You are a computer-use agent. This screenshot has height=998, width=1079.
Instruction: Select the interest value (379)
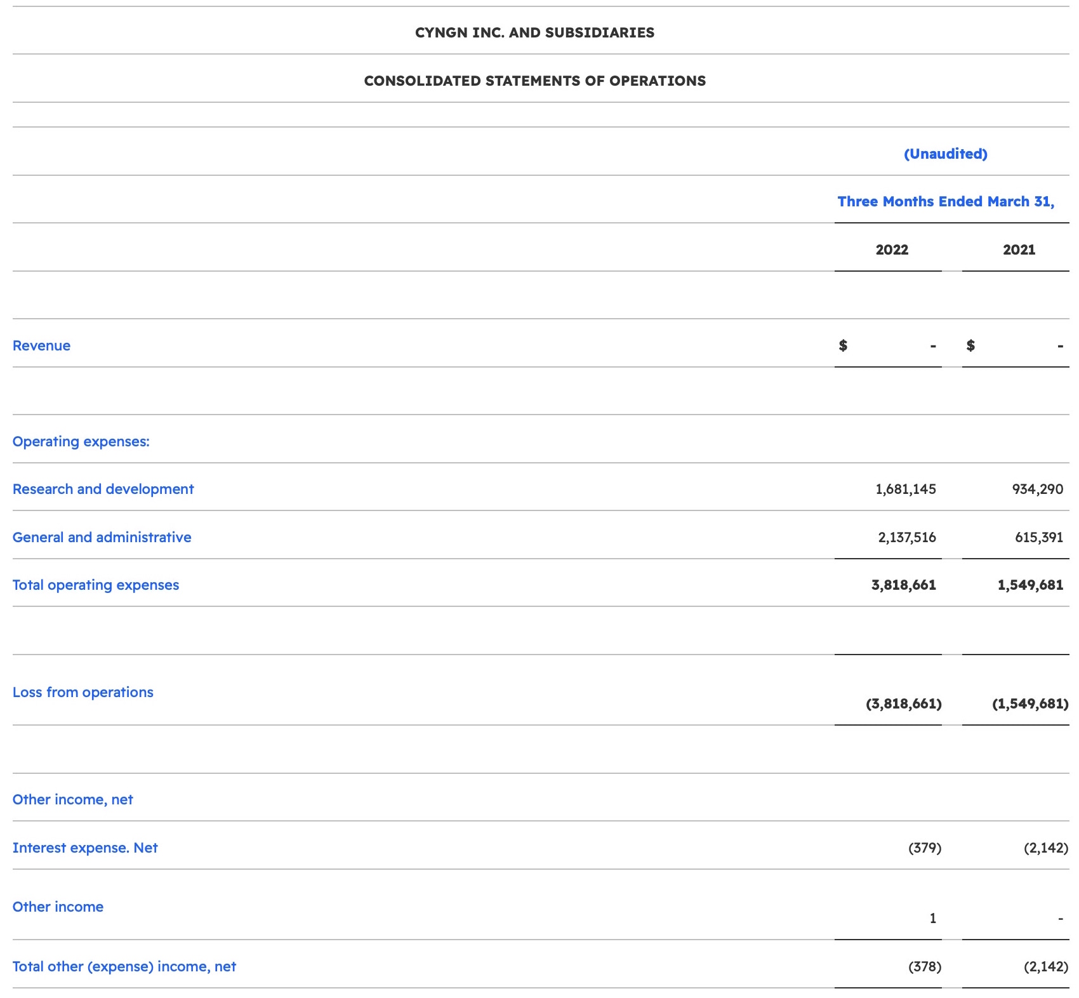pos(925,848)
